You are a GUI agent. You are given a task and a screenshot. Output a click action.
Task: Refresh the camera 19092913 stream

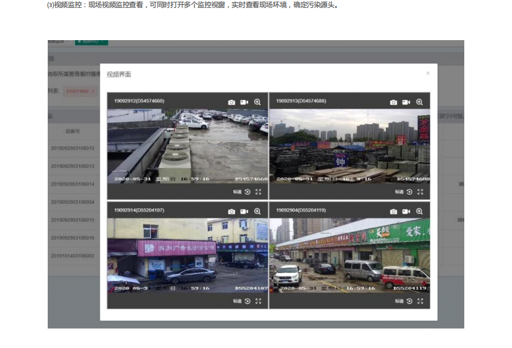click(409, 192)
